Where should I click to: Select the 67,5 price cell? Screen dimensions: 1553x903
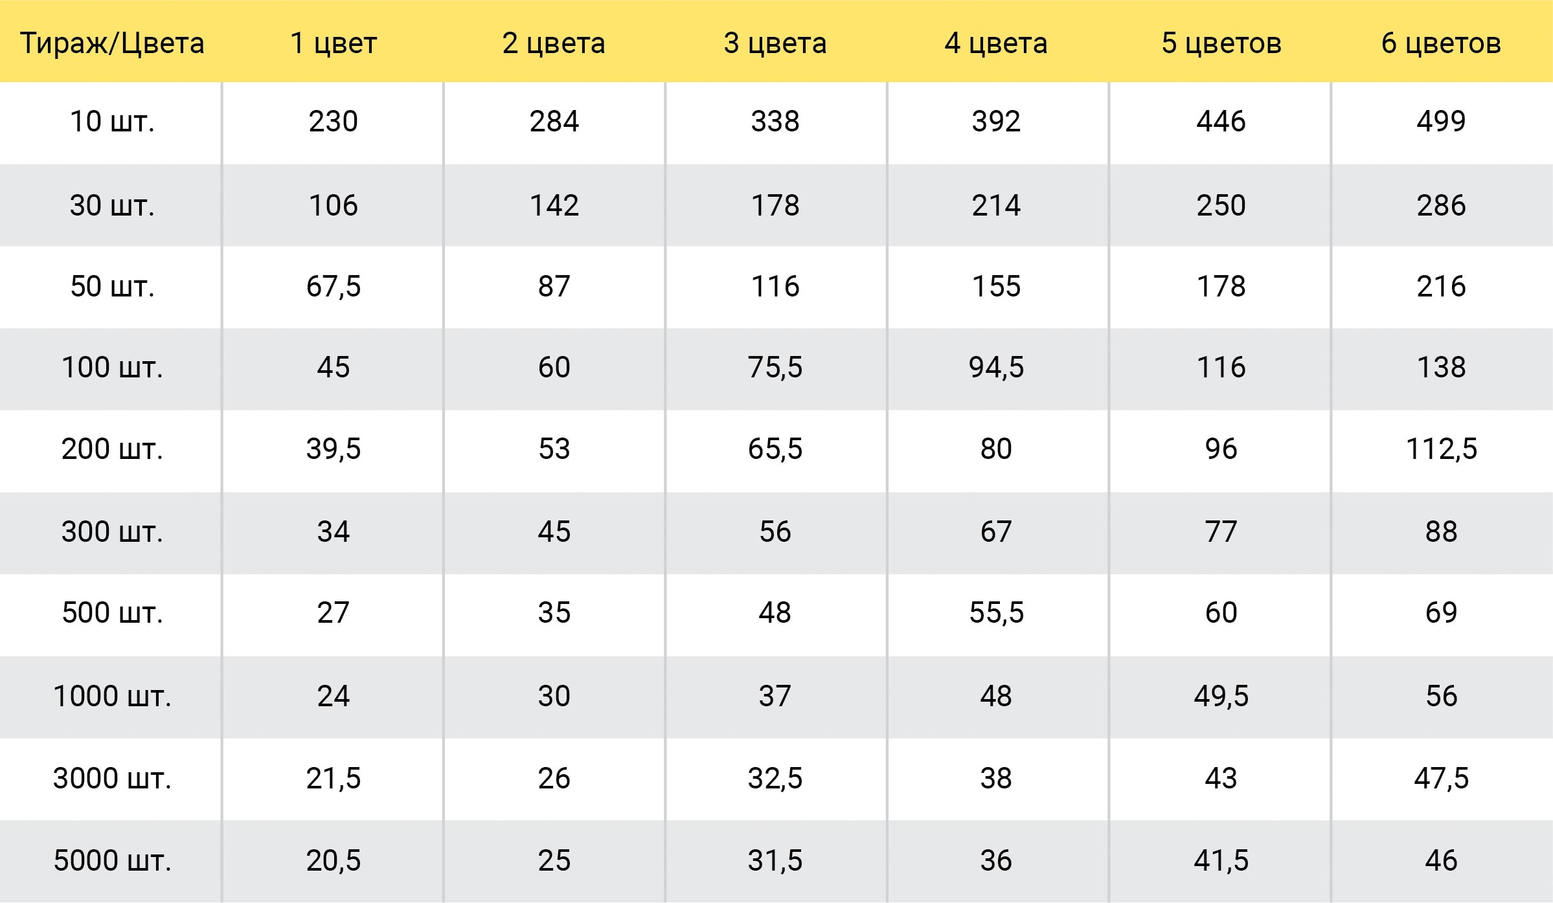point(333,286)
